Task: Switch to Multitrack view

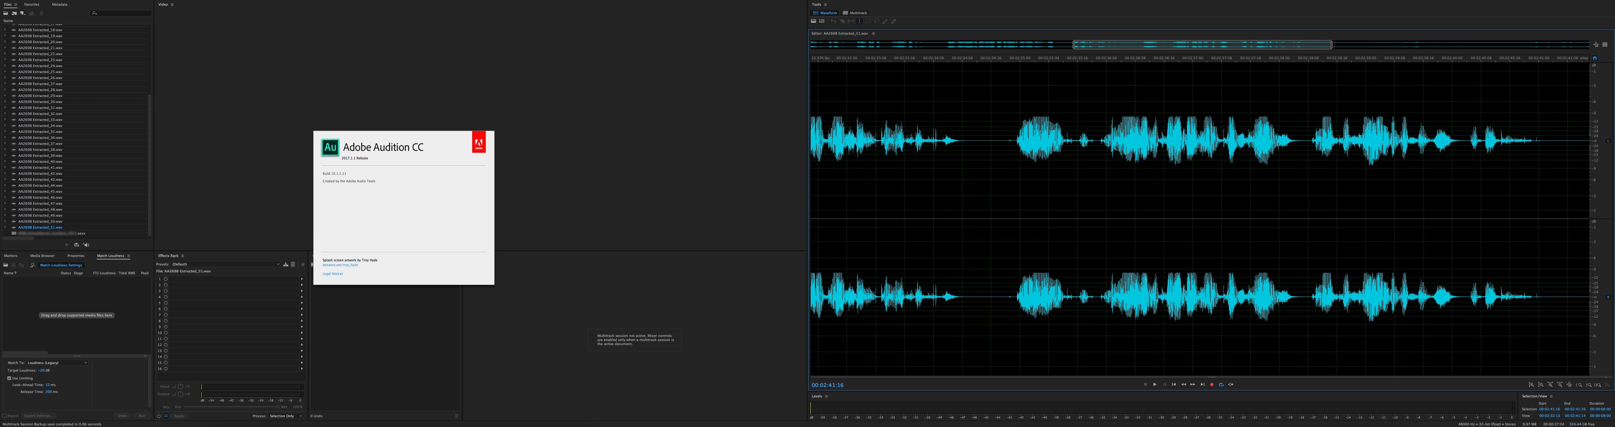Action: 855,13
